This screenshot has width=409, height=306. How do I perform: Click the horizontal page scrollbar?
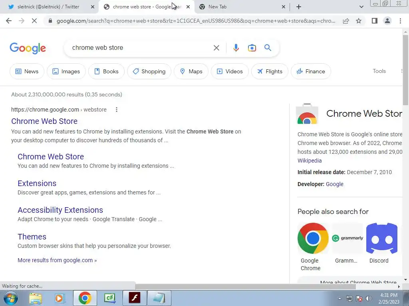(x=245, y=286)
